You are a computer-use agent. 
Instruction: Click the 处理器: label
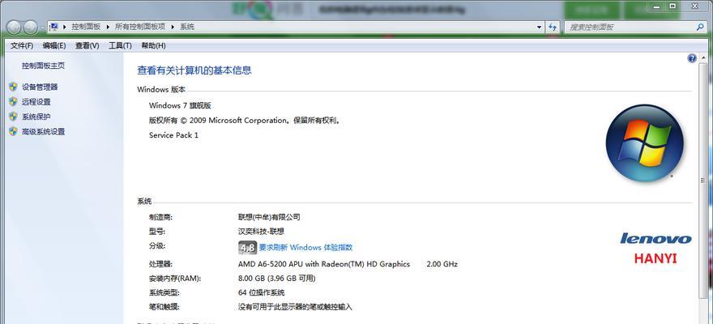[160, 264]
